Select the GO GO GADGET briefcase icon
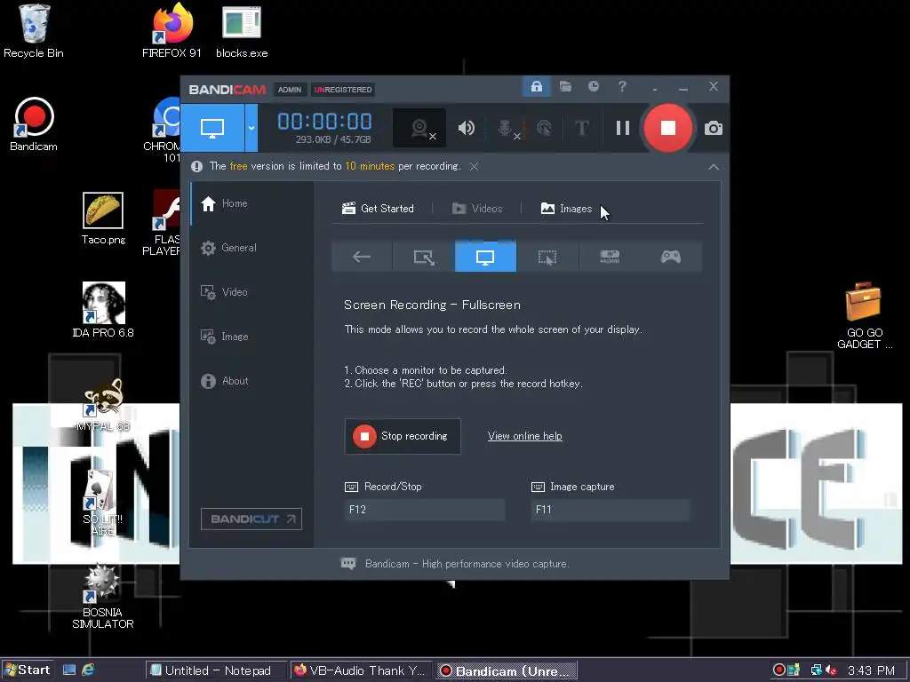 [864, 316]
